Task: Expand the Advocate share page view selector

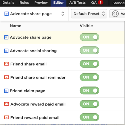Action: pos(34,14)
